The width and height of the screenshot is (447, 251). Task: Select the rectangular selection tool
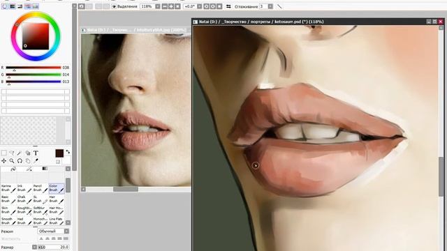(4, 153)
